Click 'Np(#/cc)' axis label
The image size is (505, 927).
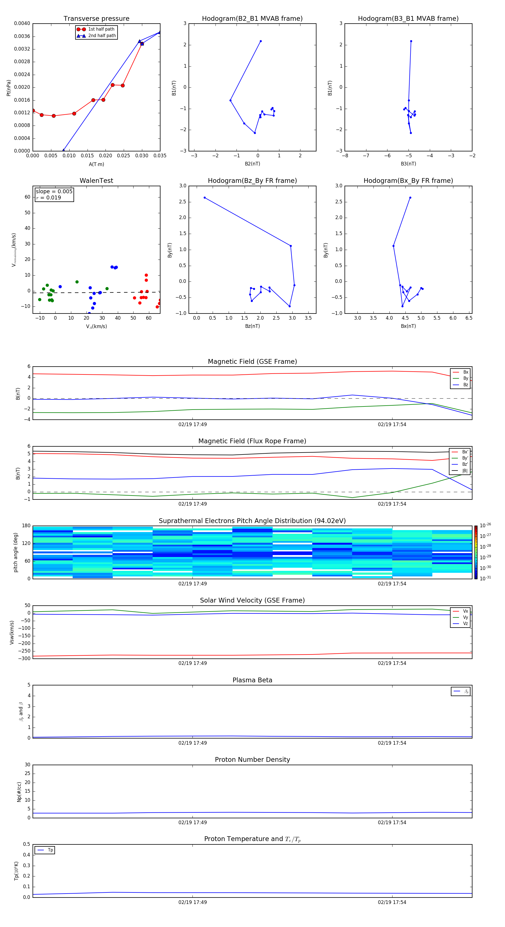(x=19, y=792)
